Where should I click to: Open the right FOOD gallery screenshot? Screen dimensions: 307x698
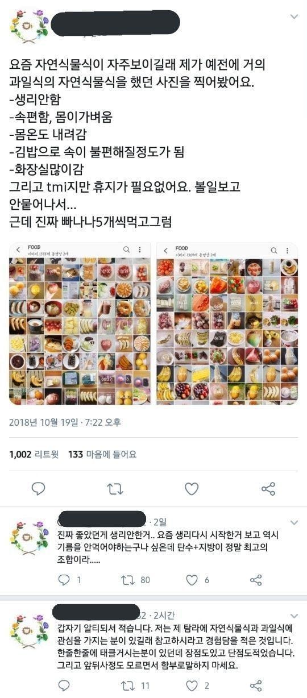point(227,324)
